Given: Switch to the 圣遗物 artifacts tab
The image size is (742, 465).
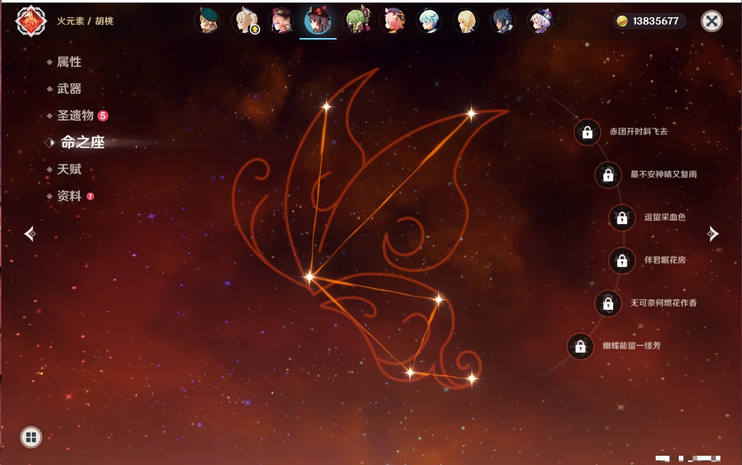Looking at the screenshot, I should pyautogui.click(x=75, y=116).
